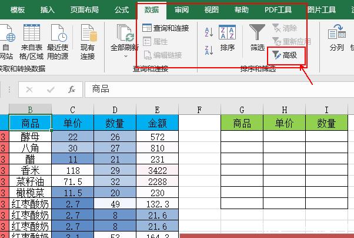Click the cell containing 菜籽油
This screenshot has width=354, height=238.
pos(30,181)
